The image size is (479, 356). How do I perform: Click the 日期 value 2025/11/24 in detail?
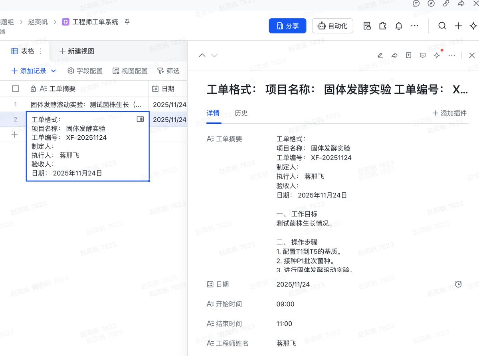[293, 285]
